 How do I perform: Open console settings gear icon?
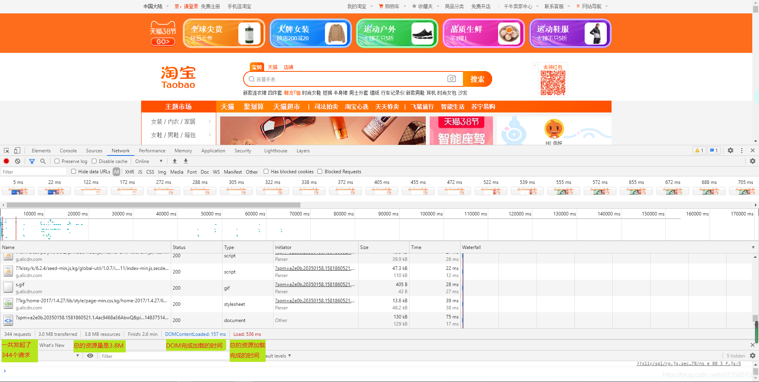tap(753, 356)
